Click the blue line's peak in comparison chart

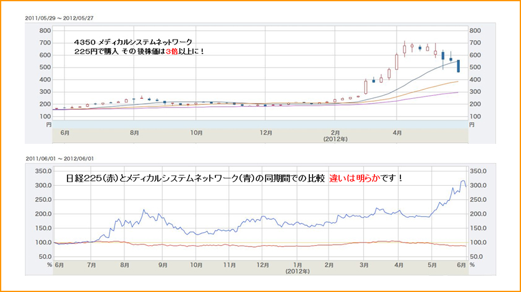pyautogui.click(x=462, y=181)
